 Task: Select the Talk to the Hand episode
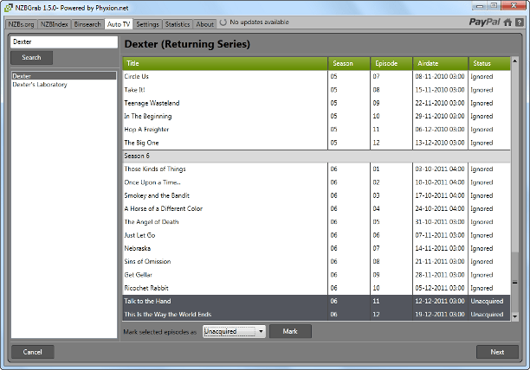(316, 301)
